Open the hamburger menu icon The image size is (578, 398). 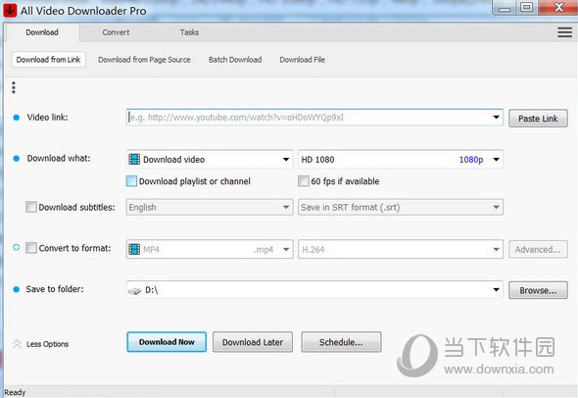[x=564, y=32]
